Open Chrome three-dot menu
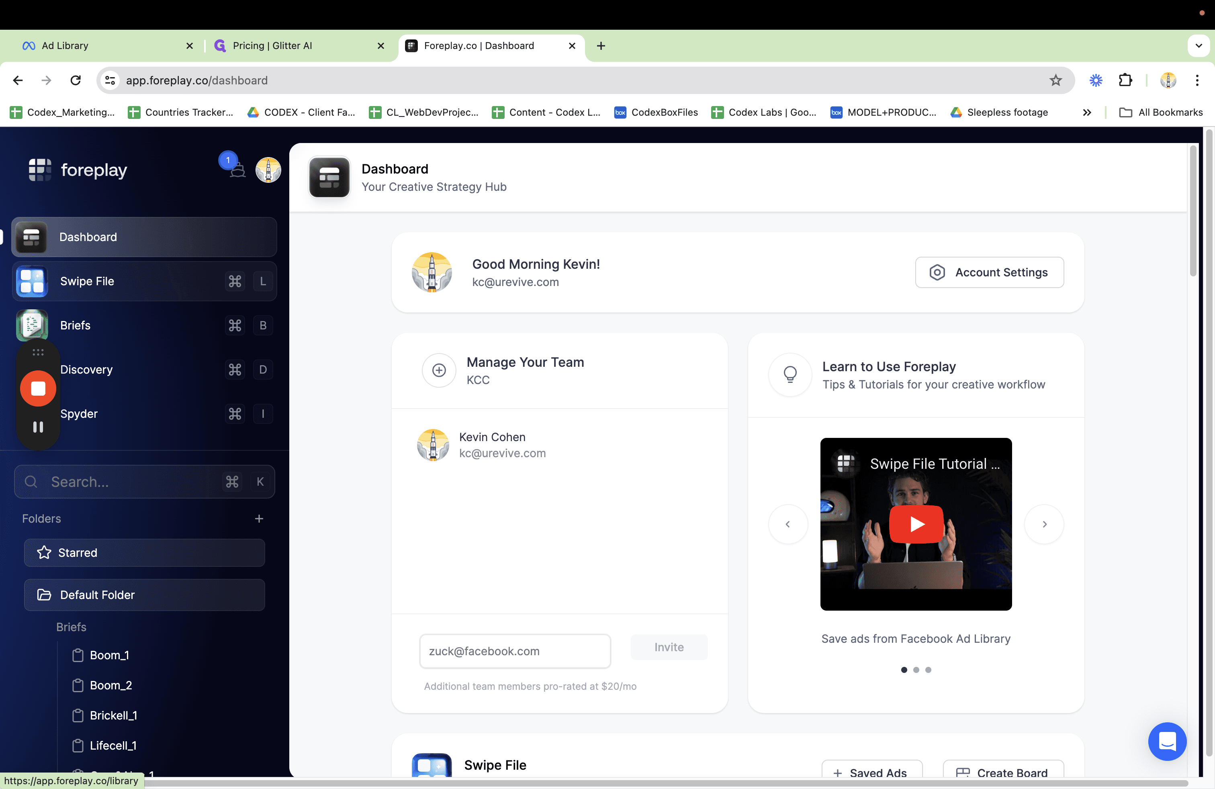This screenshot has height=789, width=1215. [1197, 80]
